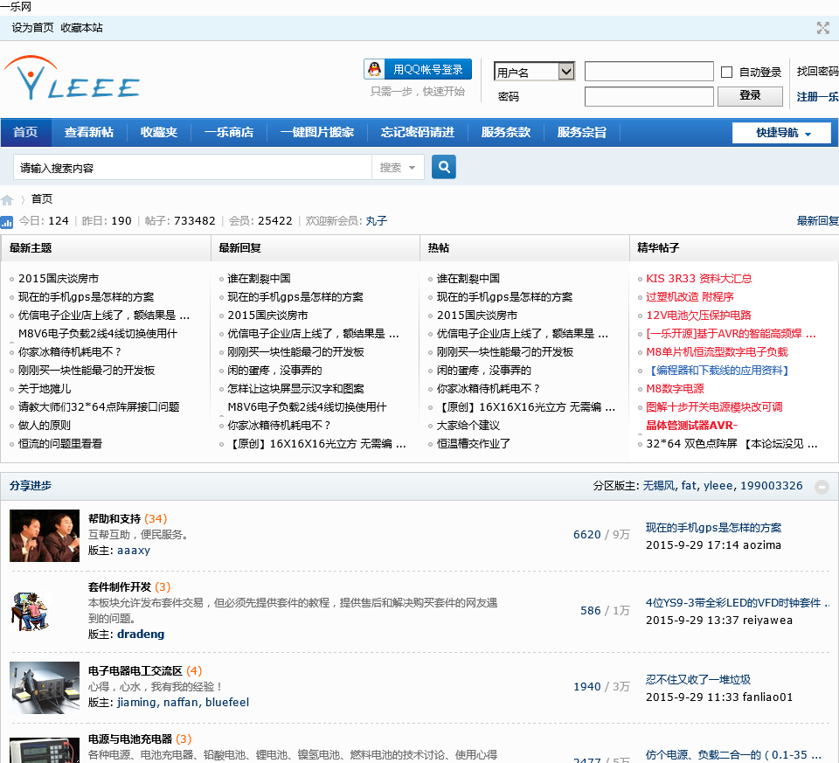Image resolution: width=839 pixels, height=763 pixels.
Task: Open 一乐商店 in navigation bar
Action: click(x=228, y=132)
